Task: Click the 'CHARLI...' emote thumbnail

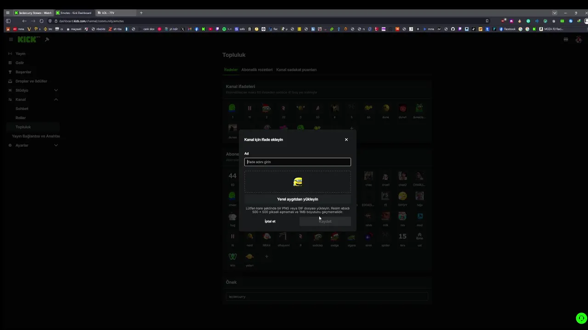Action: pyautogui.click(x=419, y=176)
